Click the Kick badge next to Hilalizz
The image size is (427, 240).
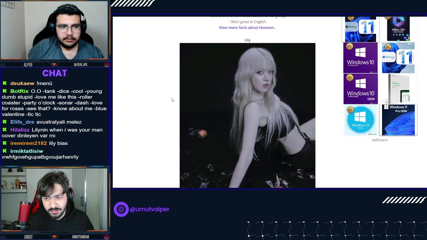[5, 130]
